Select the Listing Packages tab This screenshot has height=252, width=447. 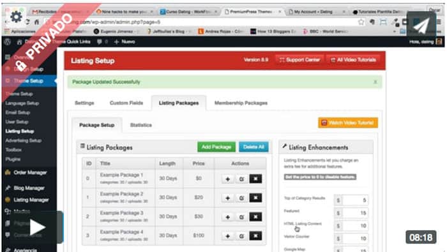click(179, 103)
